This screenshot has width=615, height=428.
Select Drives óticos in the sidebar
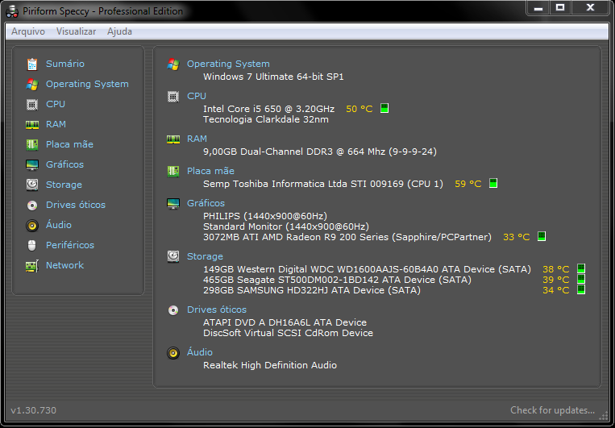[76, 205]
